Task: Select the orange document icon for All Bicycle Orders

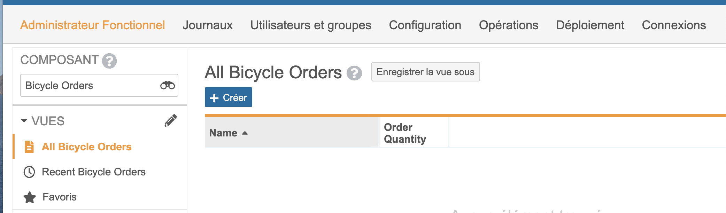Action: [29, 147]
